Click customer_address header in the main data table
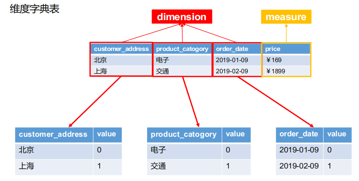This screenshot has height=181, width=359. [121, 49]
